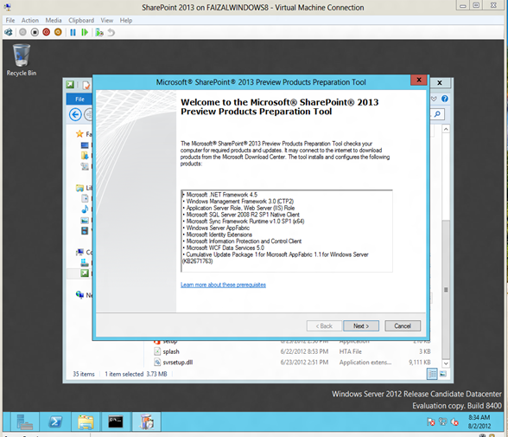
Task: Click the File tab in Explorer window
Action: (x=79, y=99)
